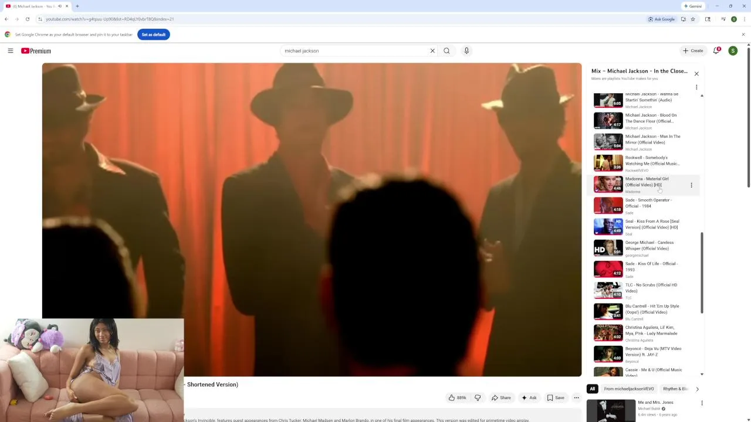Click Madonna - Material Girl title text
The height and width of the screenshot is (422, 751).
pos(647,182)
